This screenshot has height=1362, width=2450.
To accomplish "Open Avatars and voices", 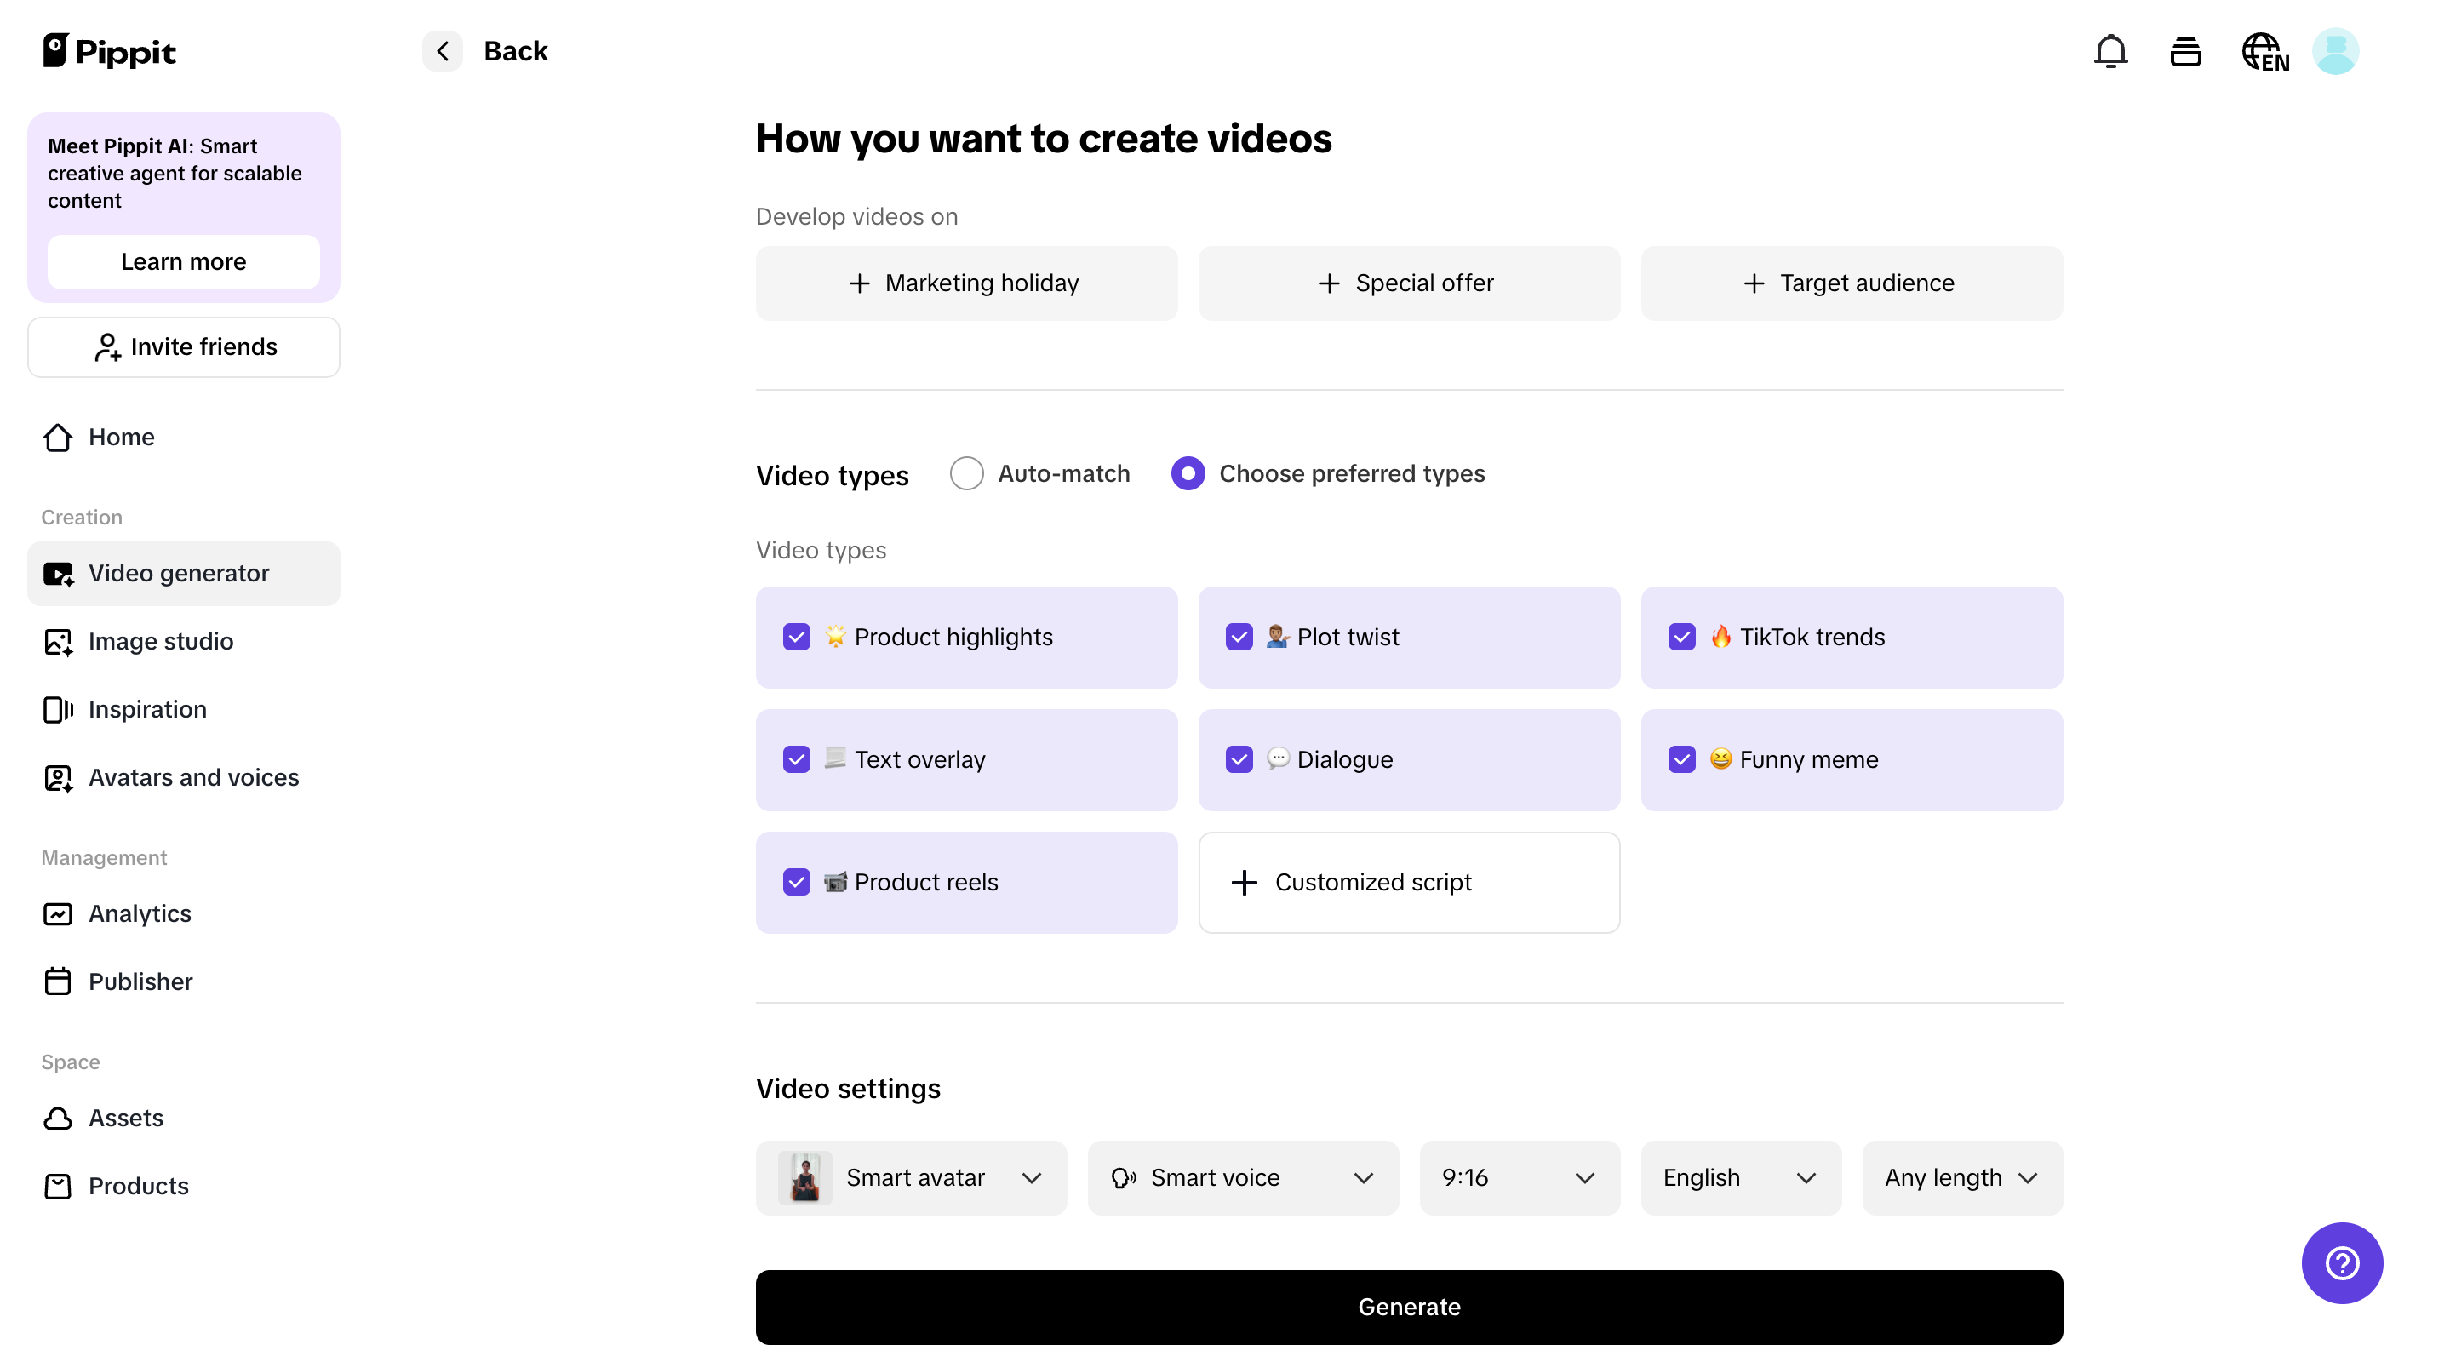I will [193, 777].
